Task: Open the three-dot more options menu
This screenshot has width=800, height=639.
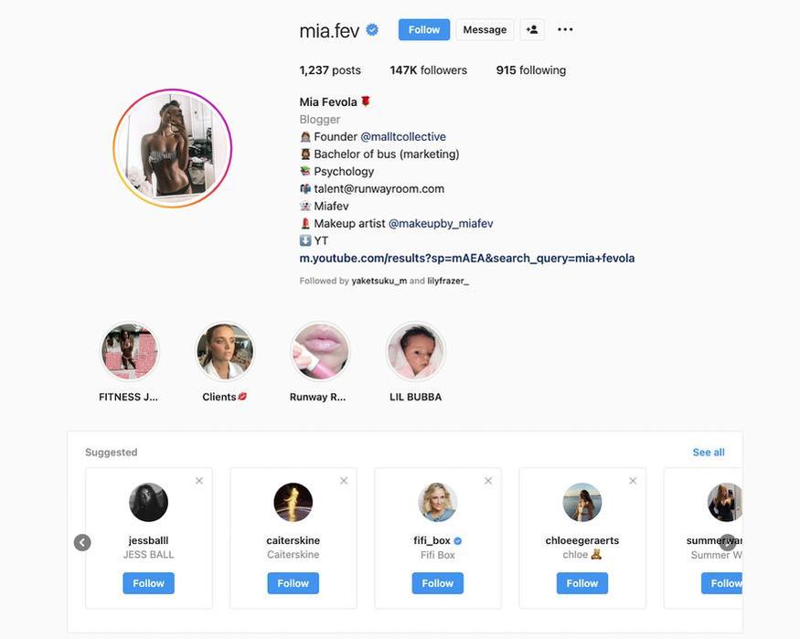Action: tap(565, 29)
